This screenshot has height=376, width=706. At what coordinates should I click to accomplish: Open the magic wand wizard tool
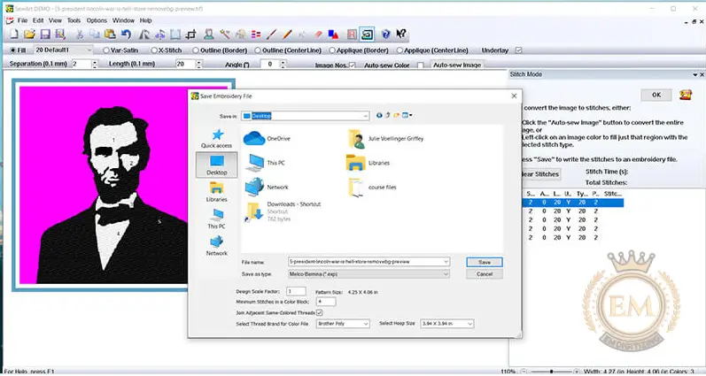(225, 35)
